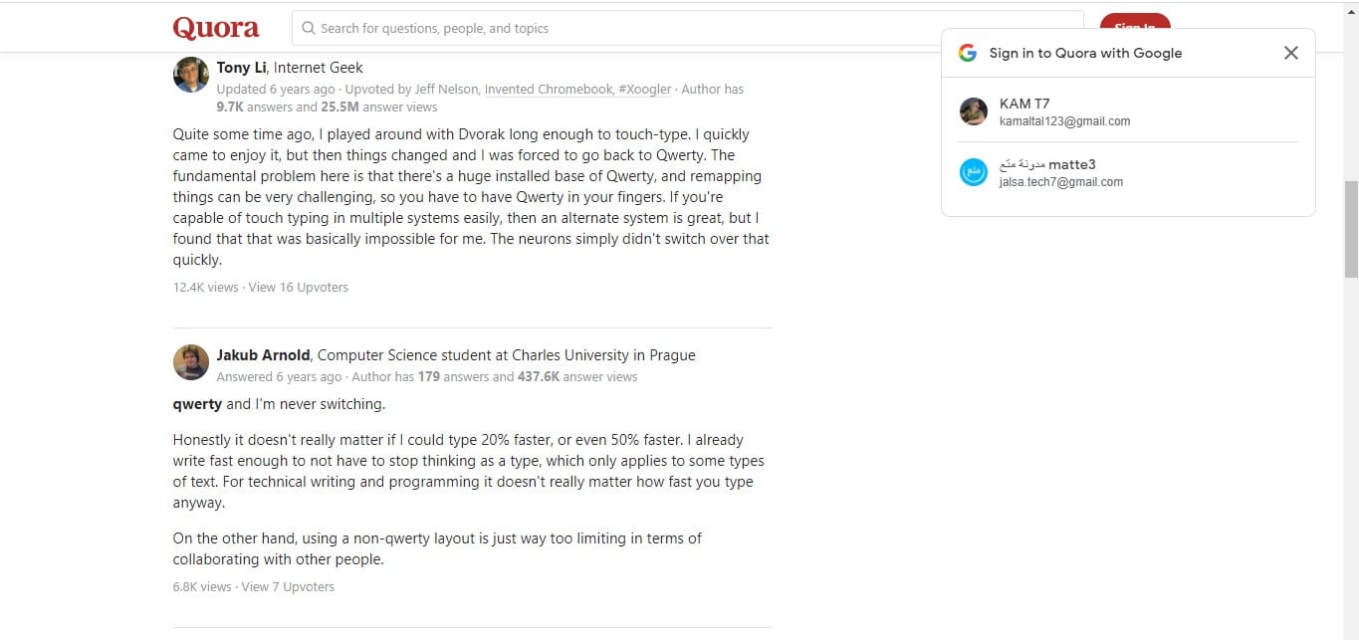
Task: Open Tony Li's profile name link
Action: 242,68
